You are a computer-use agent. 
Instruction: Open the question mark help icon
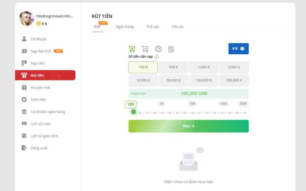(158, 49)
